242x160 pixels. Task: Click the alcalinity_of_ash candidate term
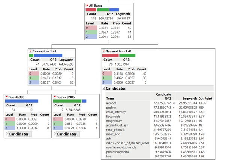click(x=117, y=125)
